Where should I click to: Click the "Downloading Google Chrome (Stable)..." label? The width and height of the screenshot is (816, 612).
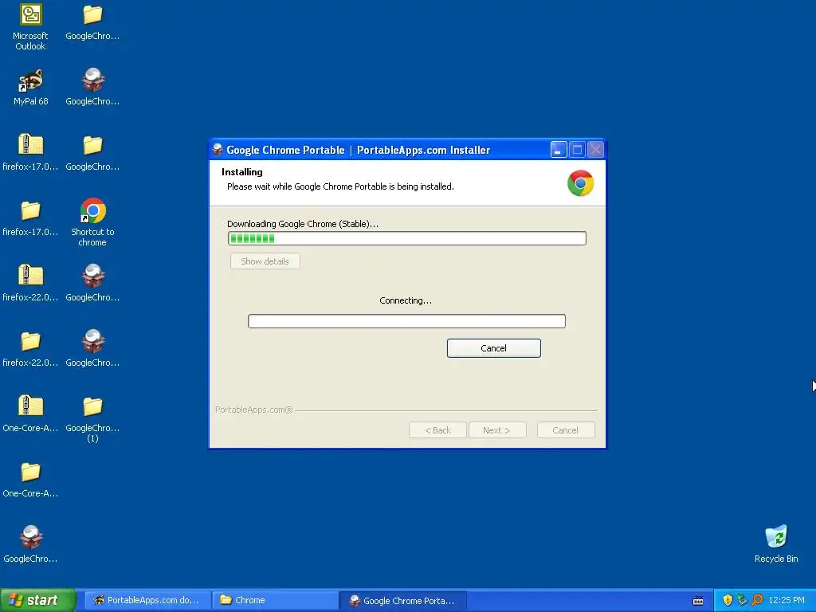(302, 224)
